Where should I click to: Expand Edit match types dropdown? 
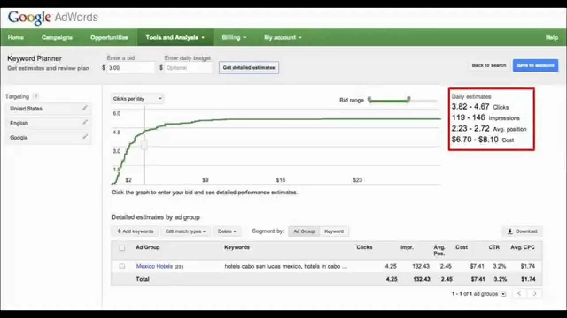coord(186,231)
